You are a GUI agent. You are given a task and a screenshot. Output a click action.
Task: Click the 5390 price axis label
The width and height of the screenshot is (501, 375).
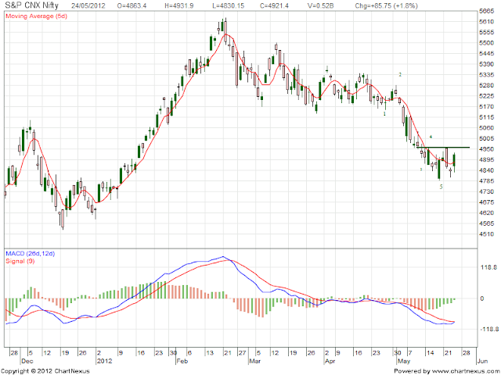tap(487, 64)
